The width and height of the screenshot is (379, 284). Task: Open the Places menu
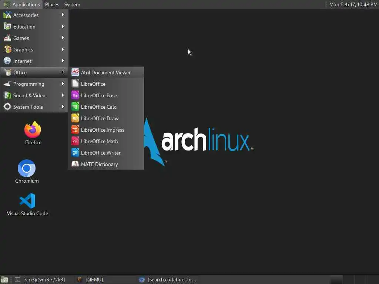click(x=52, y=4)
